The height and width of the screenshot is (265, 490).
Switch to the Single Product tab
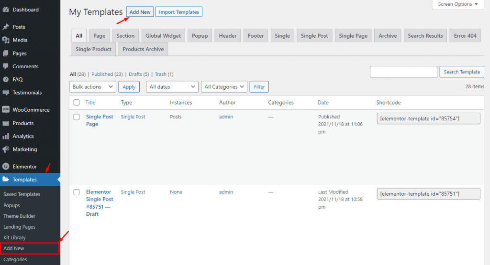coord(93,49)
